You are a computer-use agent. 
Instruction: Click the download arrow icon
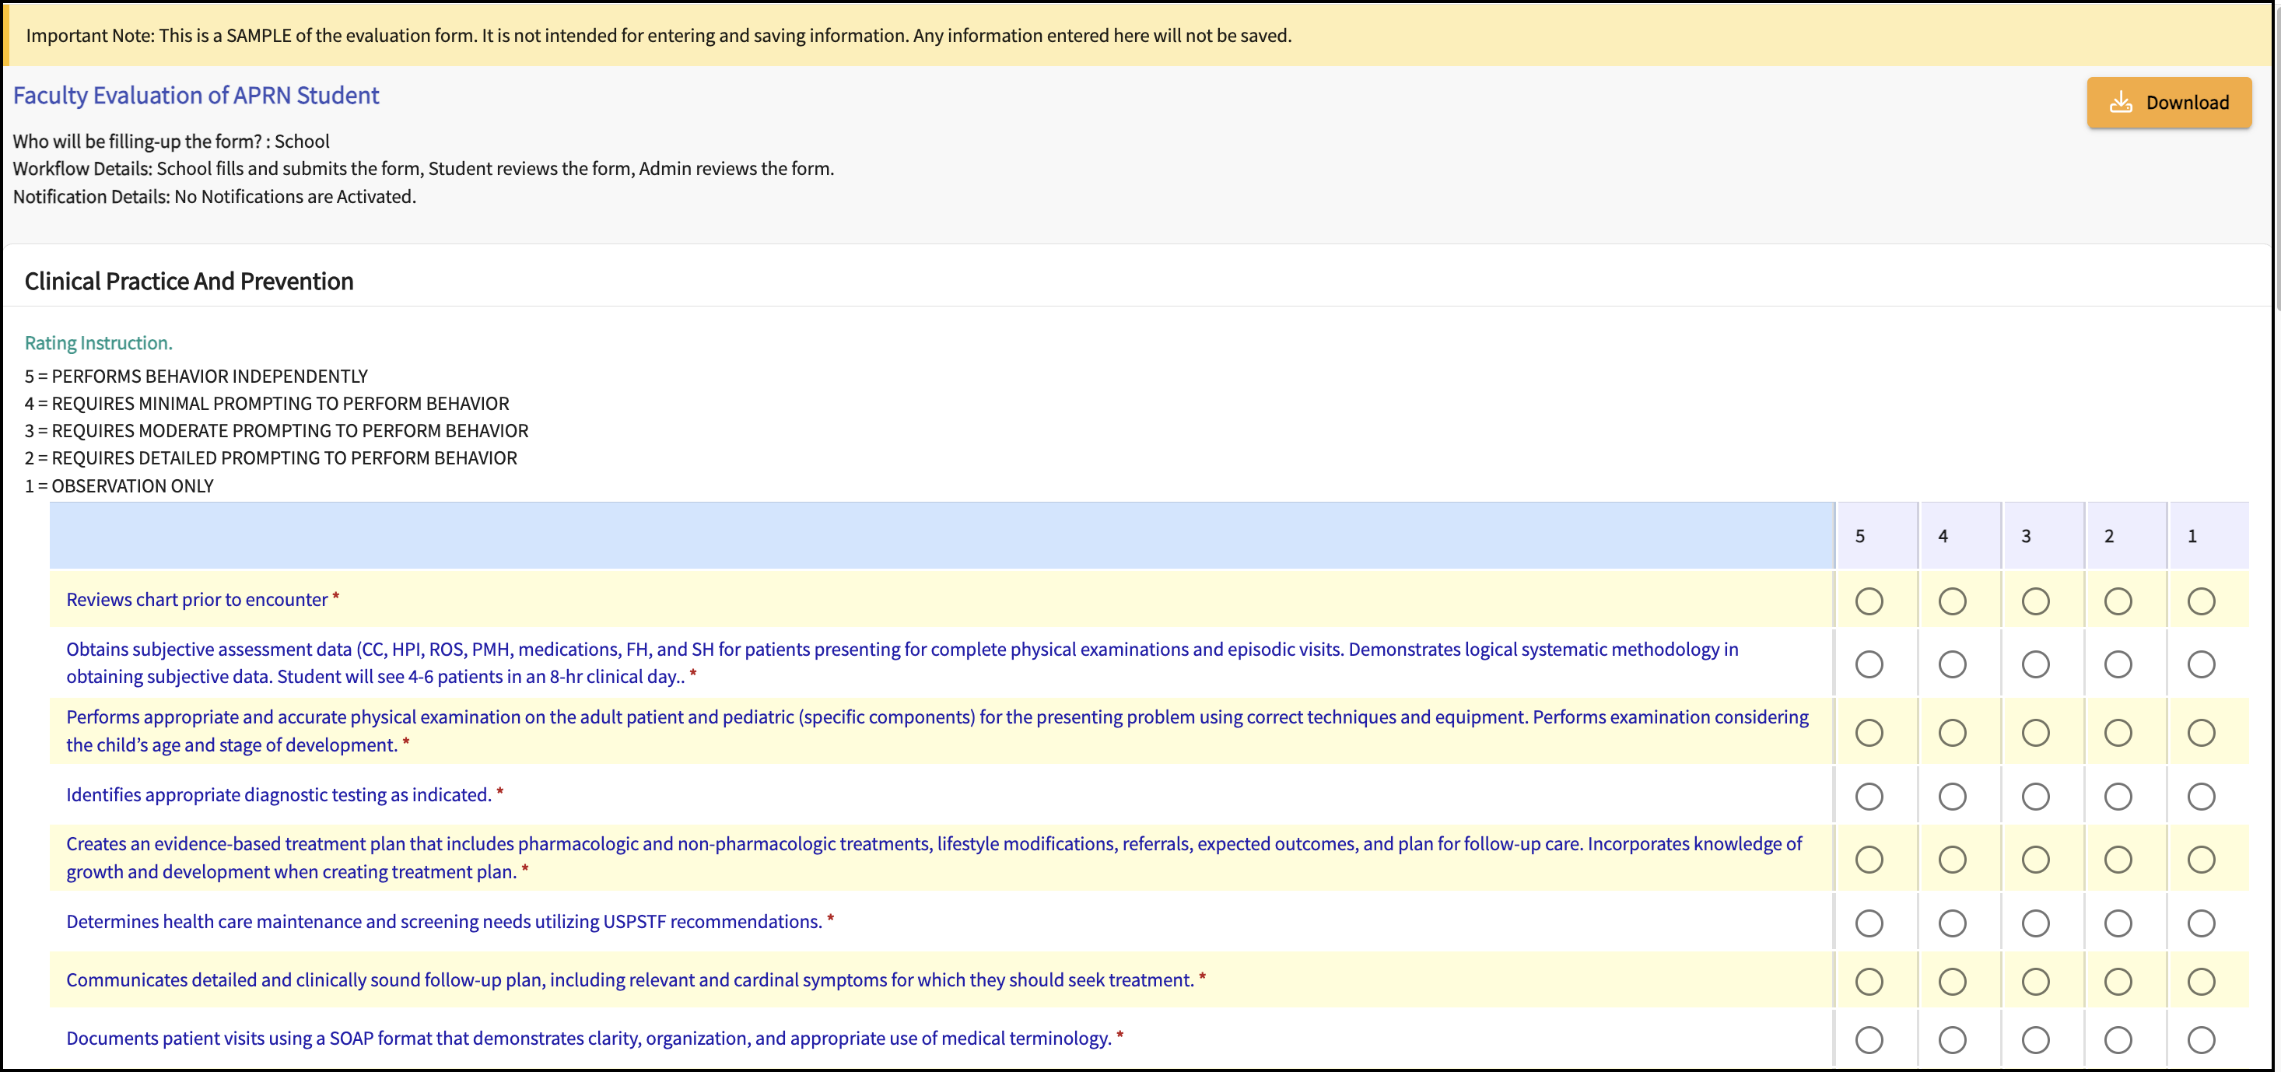pos(2121,103)
